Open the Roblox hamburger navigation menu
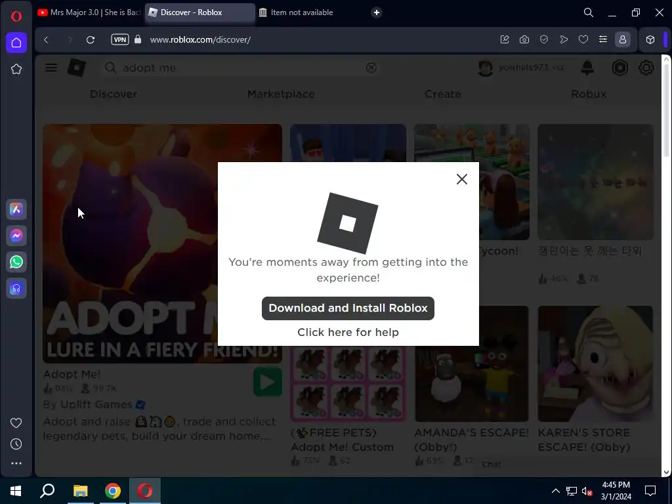 (x=51, y=68)
